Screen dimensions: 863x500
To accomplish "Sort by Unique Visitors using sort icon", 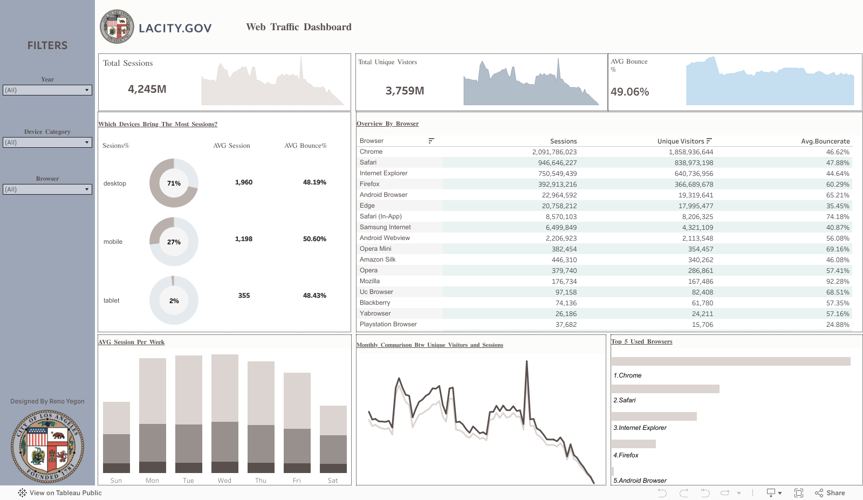I will pos(709,141).
